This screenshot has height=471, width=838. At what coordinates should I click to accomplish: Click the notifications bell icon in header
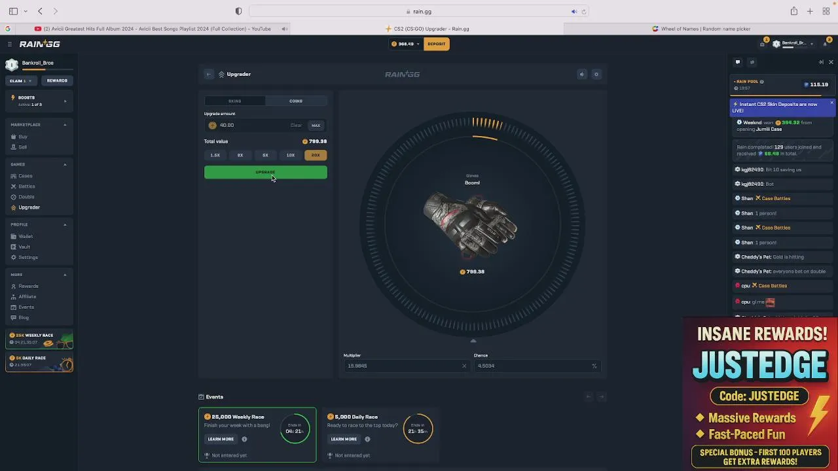pyautogui.click(x=825, y=44)
